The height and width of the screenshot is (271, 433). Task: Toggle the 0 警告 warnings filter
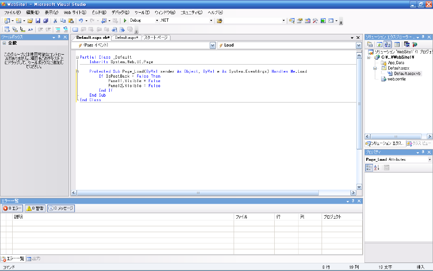click(x=35, y=209)
